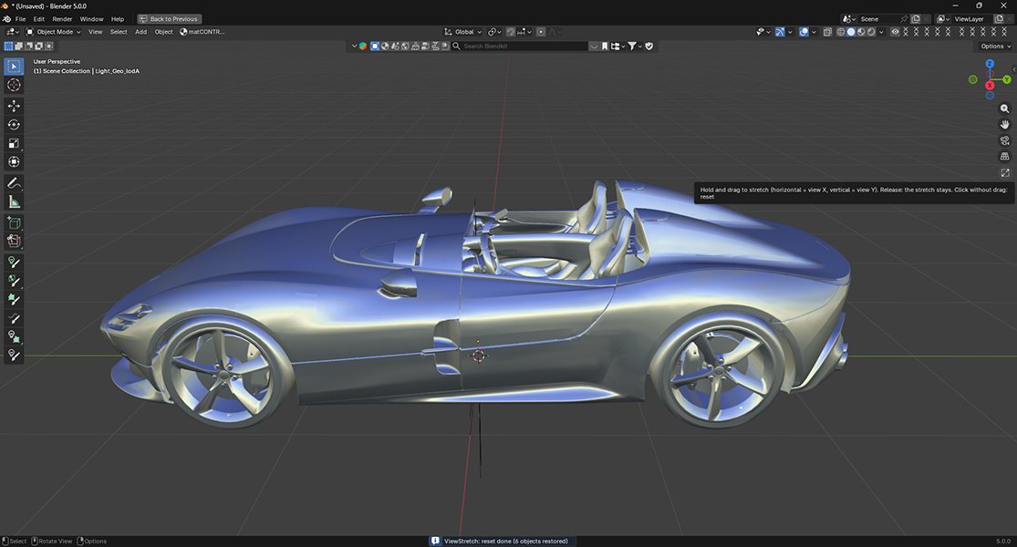
Task: Click the Back to Previous button
Action: point(170,19)
